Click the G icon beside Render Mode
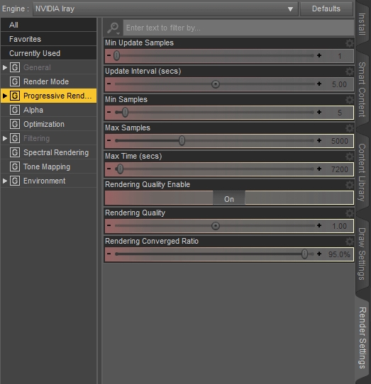This screenshot has width=371, height=384. 15,81
